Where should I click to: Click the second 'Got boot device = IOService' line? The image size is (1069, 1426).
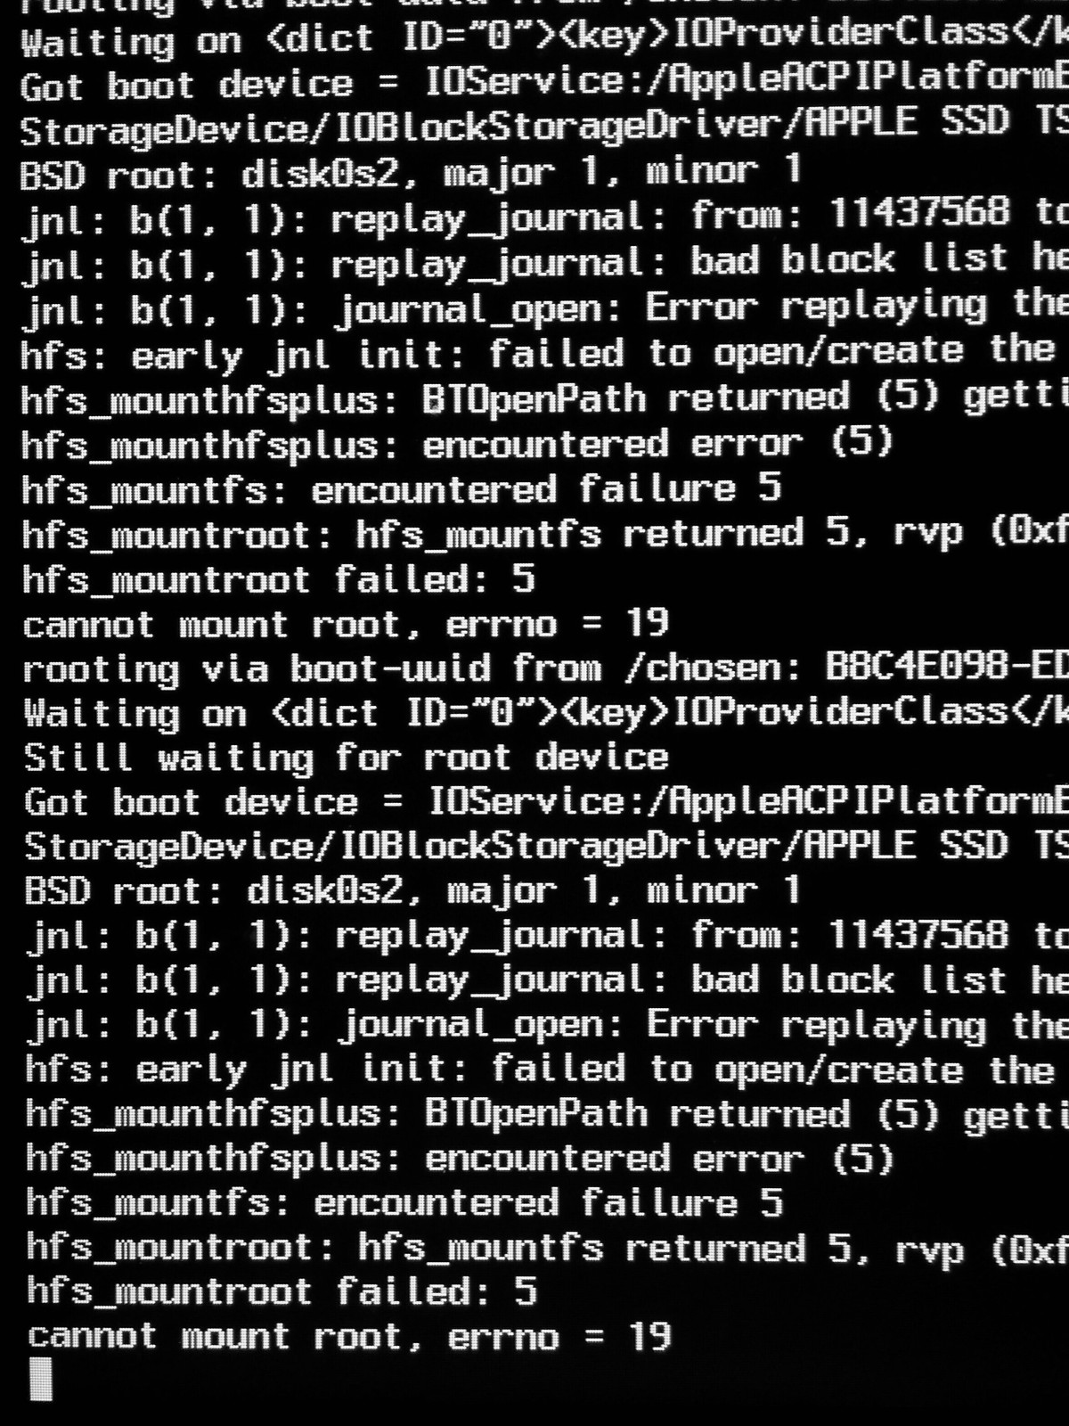pos(546,802)
